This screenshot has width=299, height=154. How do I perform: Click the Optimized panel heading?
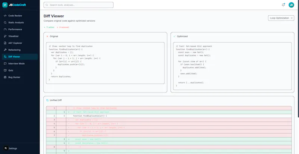[182, 36]
